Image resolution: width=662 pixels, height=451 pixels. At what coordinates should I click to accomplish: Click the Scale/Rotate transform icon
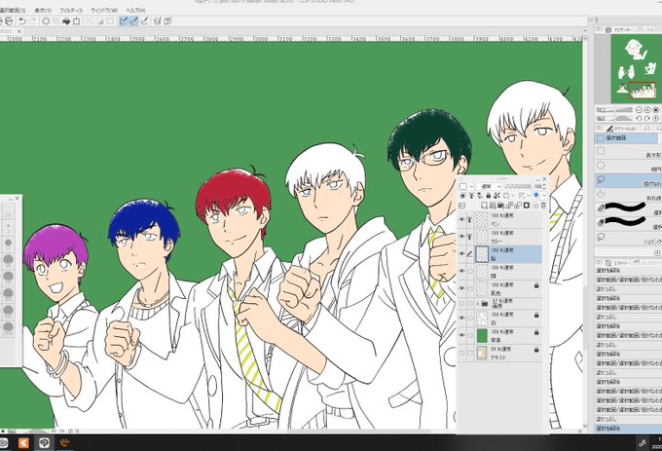coord(76,21)
